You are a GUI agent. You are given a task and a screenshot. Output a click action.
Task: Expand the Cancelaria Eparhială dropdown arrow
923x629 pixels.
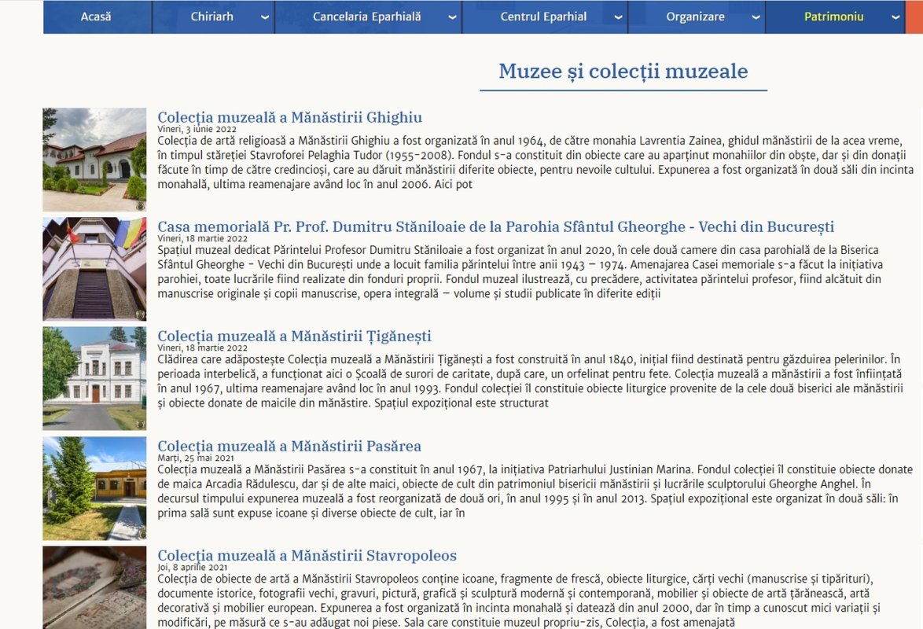pyautogui.click(x=453, y=17)
